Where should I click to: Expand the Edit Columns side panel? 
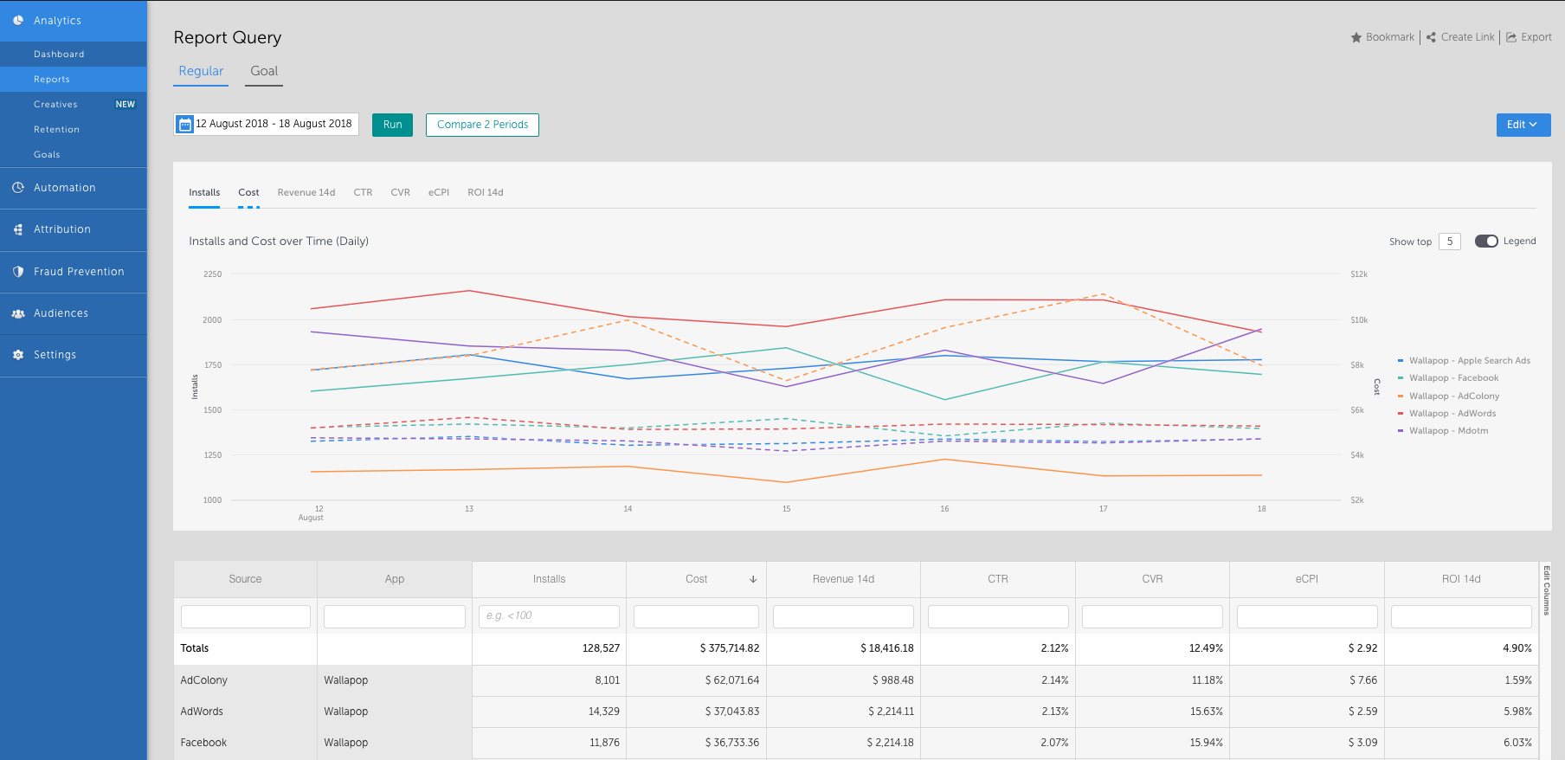(1547, 590)
